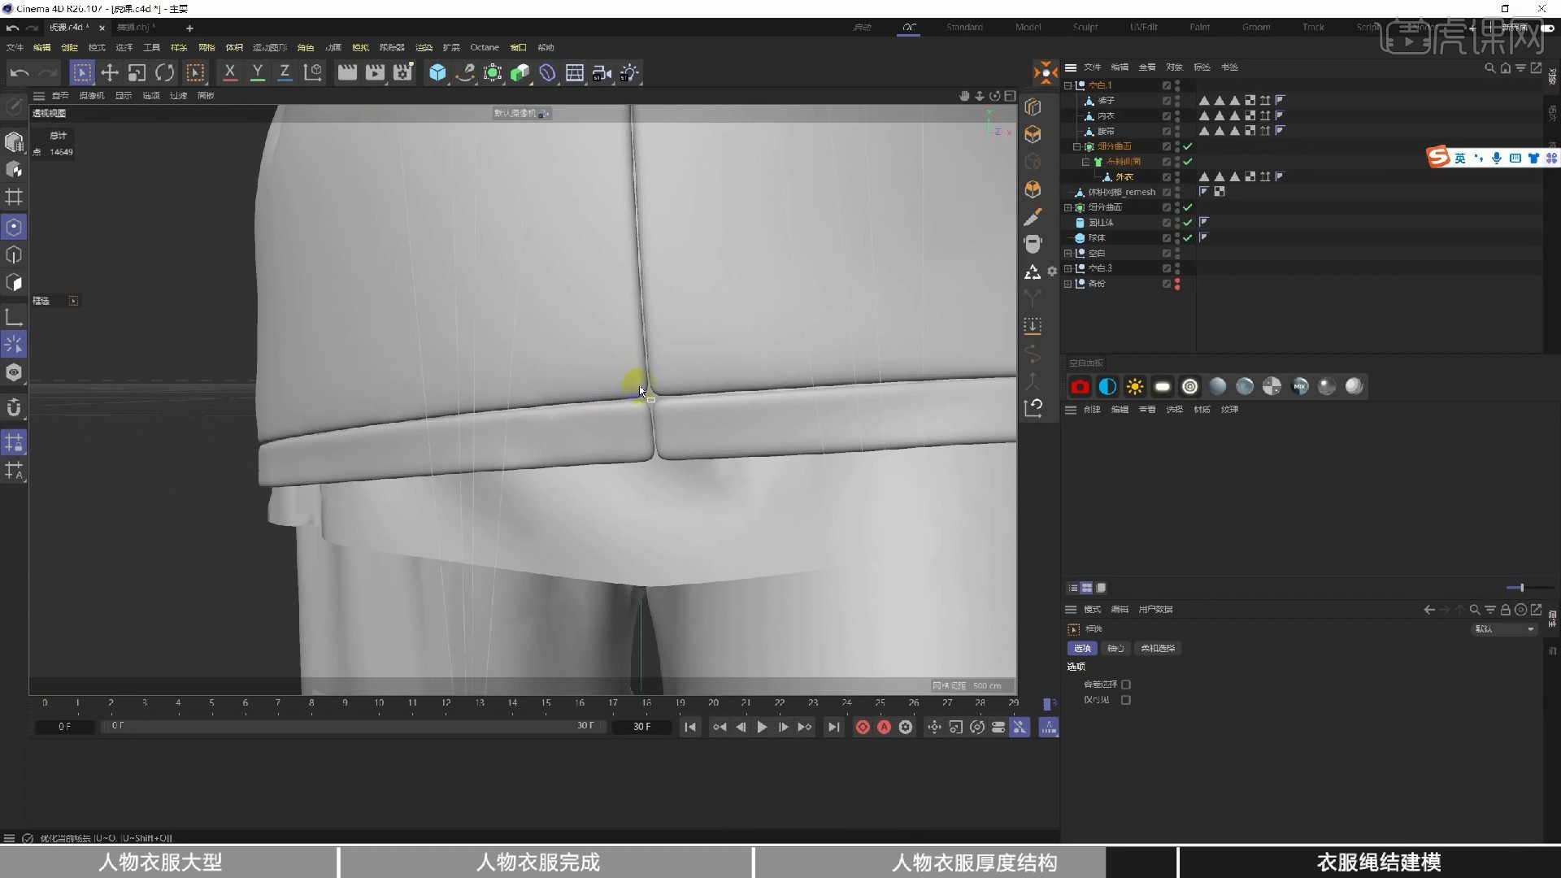Select the 选项 attribute tab button
1561x878 pixels.
coord(1082,649)
